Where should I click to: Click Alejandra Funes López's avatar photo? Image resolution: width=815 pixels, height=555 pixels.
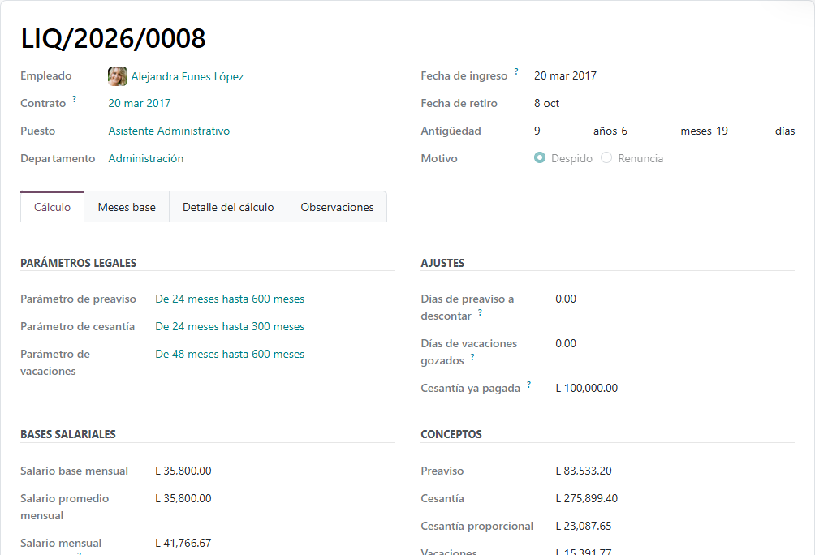(118, 76)
